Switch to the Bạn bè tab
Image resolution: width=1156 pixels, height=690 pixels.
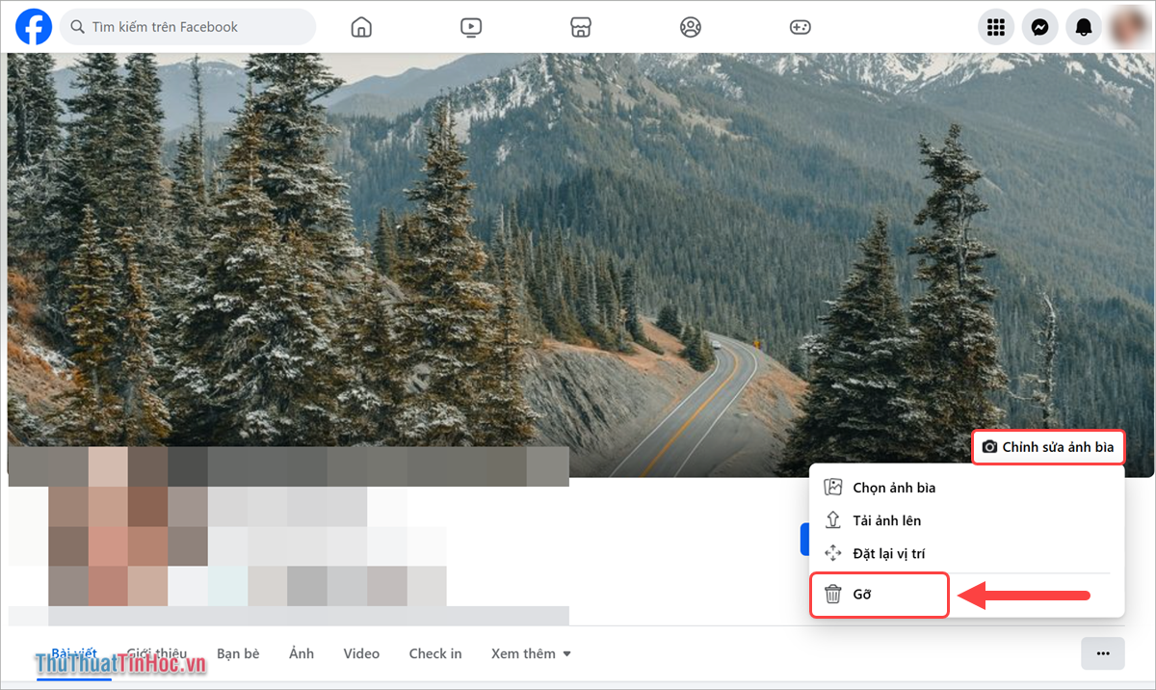pyautogui.click(x=238, y=653)
